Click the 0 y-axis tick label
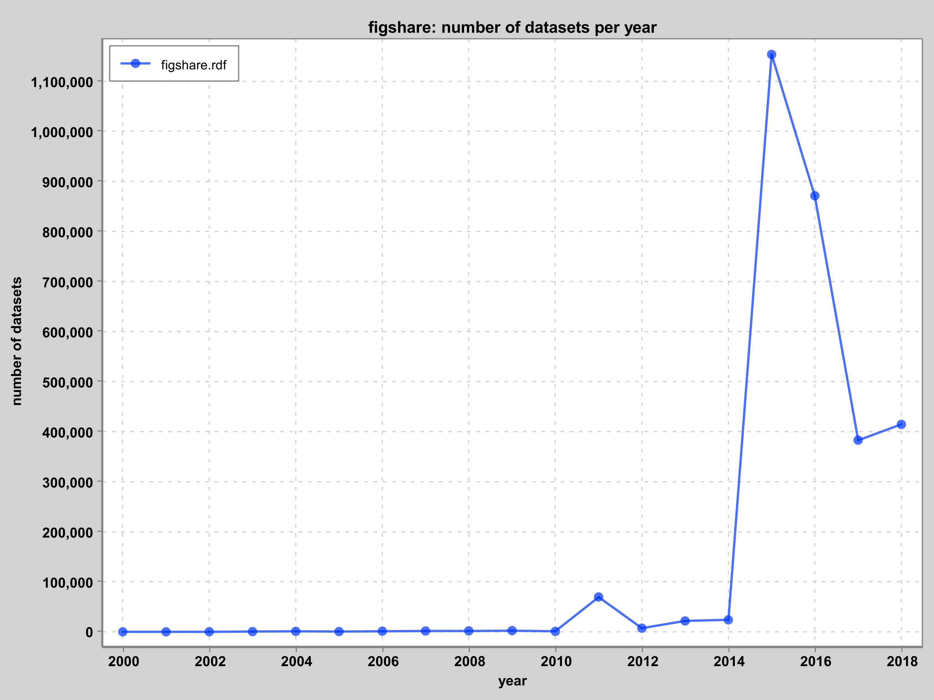The height and width of the screenshot is (700, 934). click(x=89, y=632)
